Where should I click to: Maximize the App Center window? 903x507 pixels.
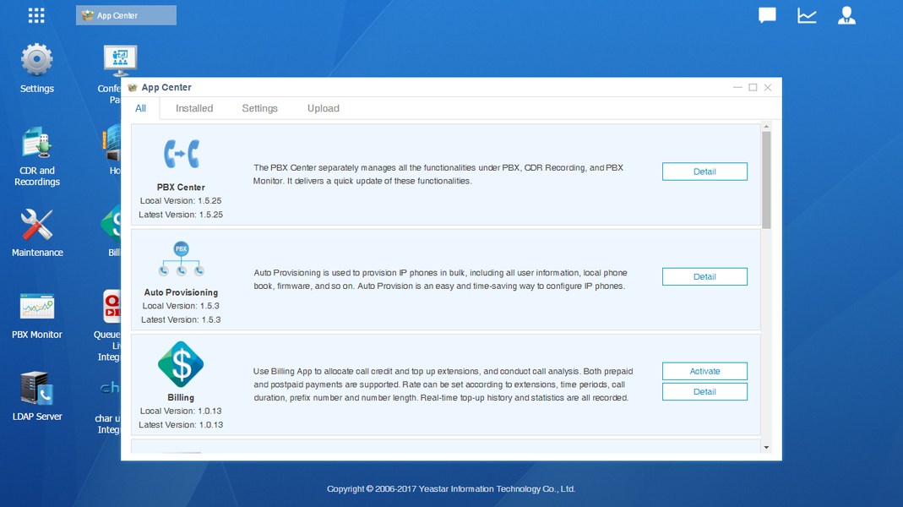pyautogui.click(x=753, y=88)
